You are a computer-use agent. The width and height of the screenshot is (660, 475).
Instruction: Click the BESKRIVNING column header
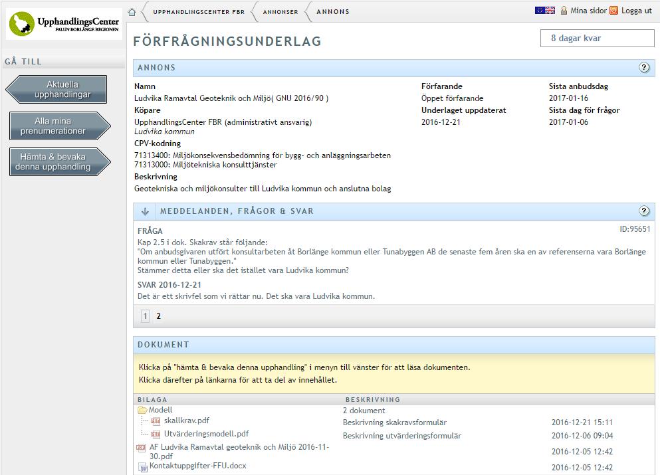pos(372,400)
